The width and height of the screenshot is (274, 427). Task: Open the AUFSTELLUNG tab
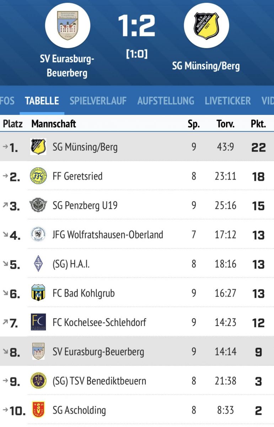(x=166, y=101)
